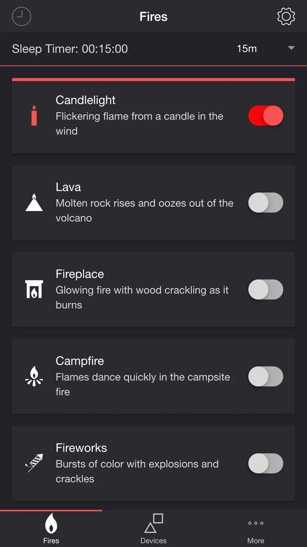Click the Campfire flame icon
This screenshot has width=307, height=547.
click(34, 376)
